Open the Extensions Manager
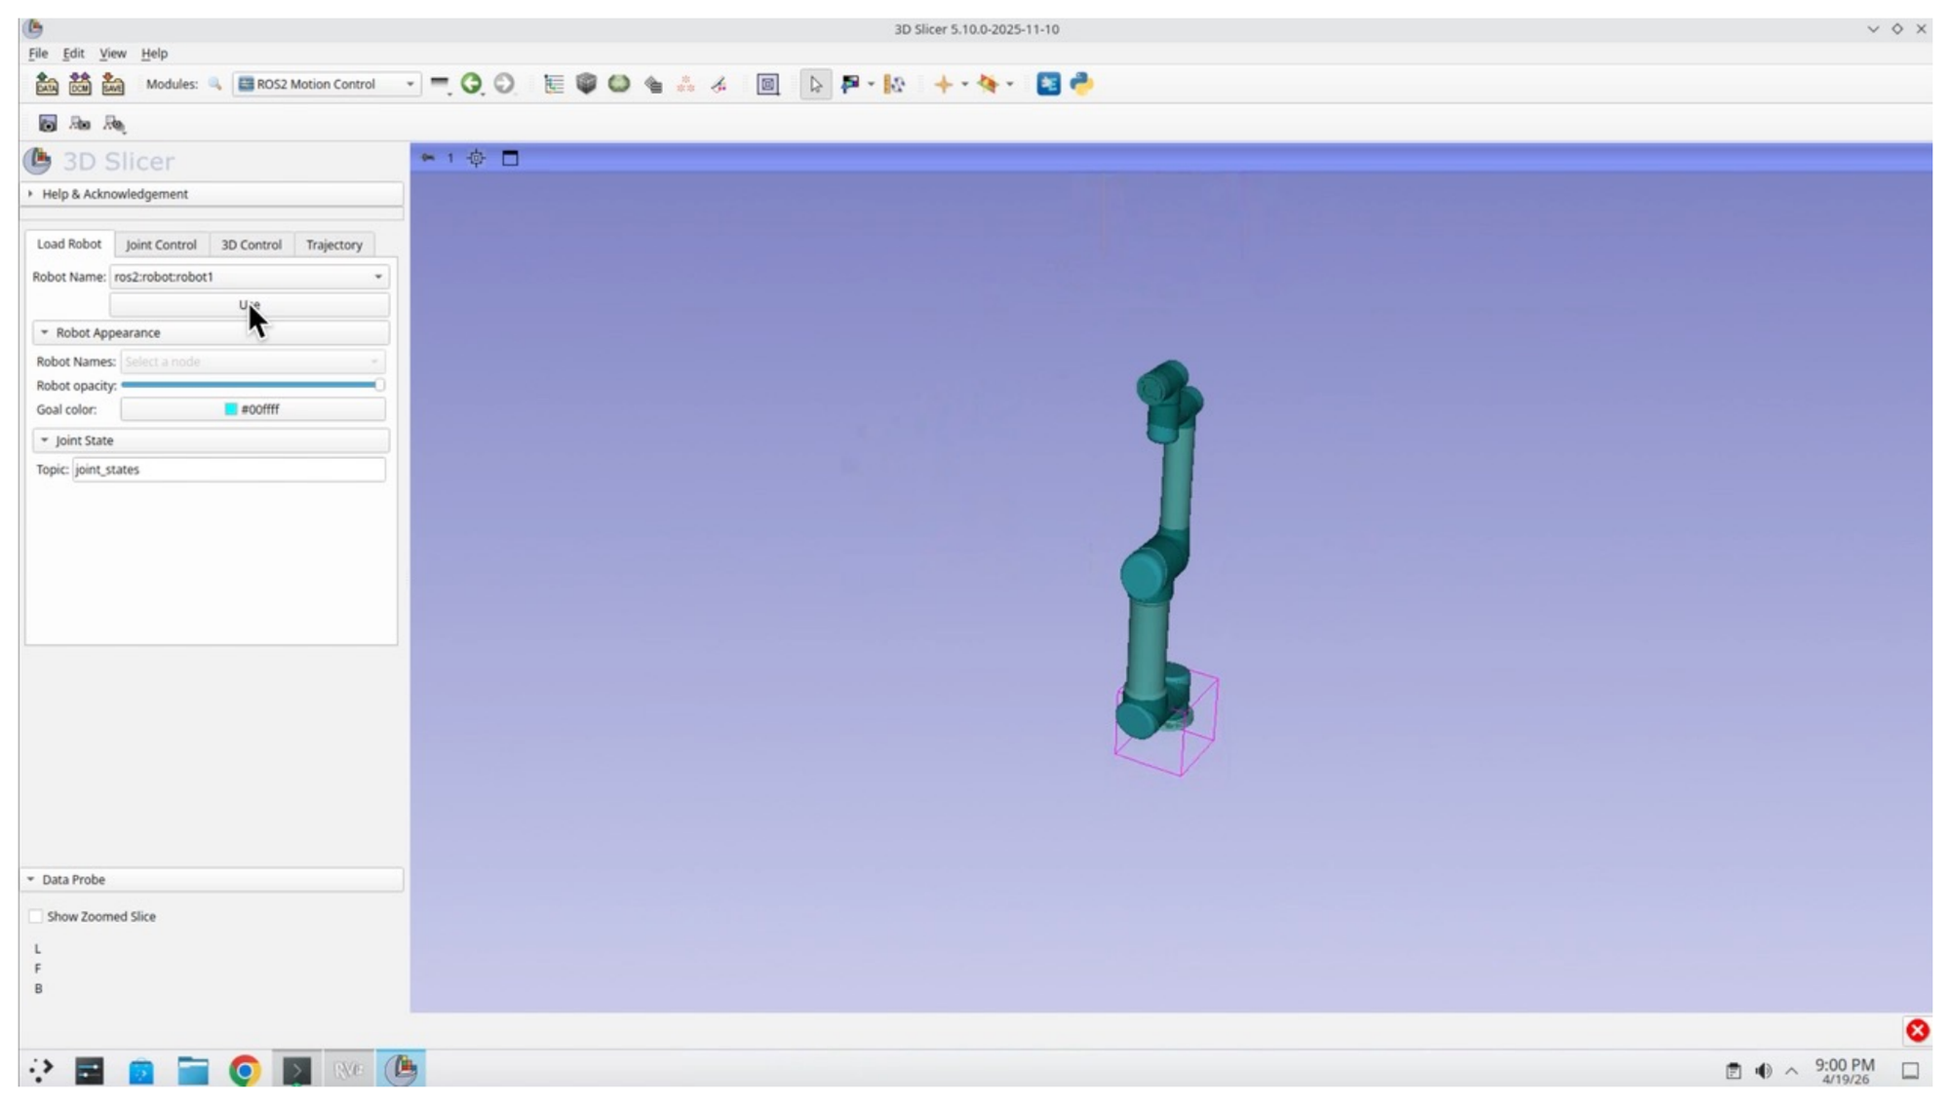The height and width of the screenshot is (1104, 1950). [1047, 85]
